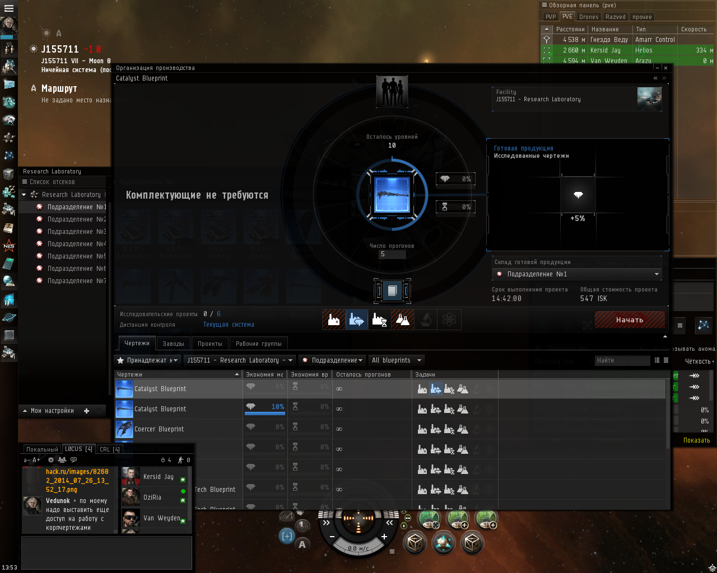Click the Показать link
Image resolution: width=717 pixels, height=573 pixels.
click(x=696, y=440)
